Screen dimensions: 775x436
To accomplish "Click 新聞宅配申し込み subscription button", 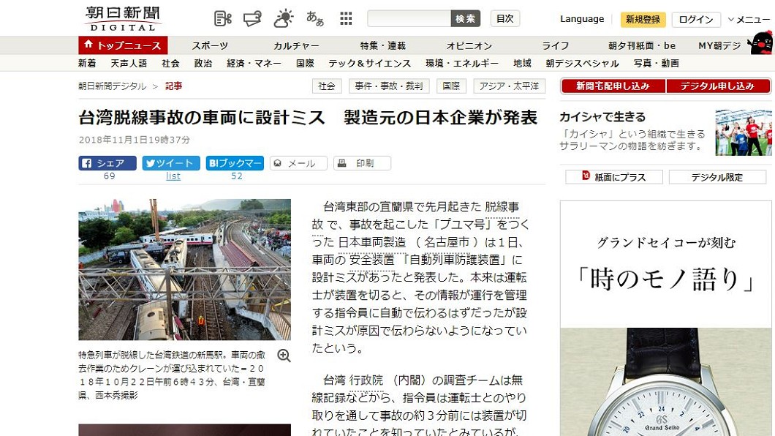I will 613,86.
